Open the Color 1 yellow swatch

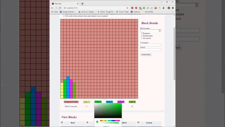tap(86, 102)
